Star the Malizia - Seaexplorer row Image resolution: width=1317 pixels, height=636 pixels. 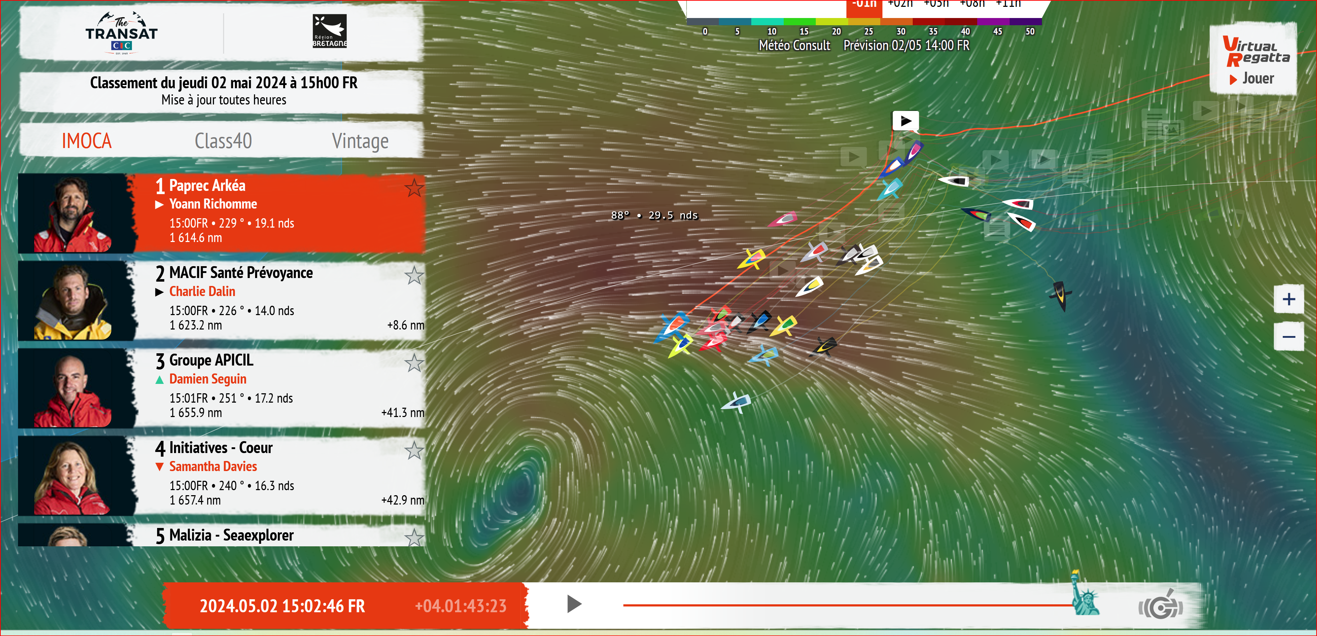(414, 537)
